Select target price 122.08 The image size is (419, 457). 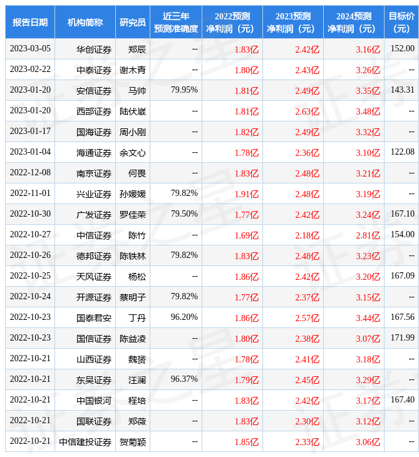402,152
